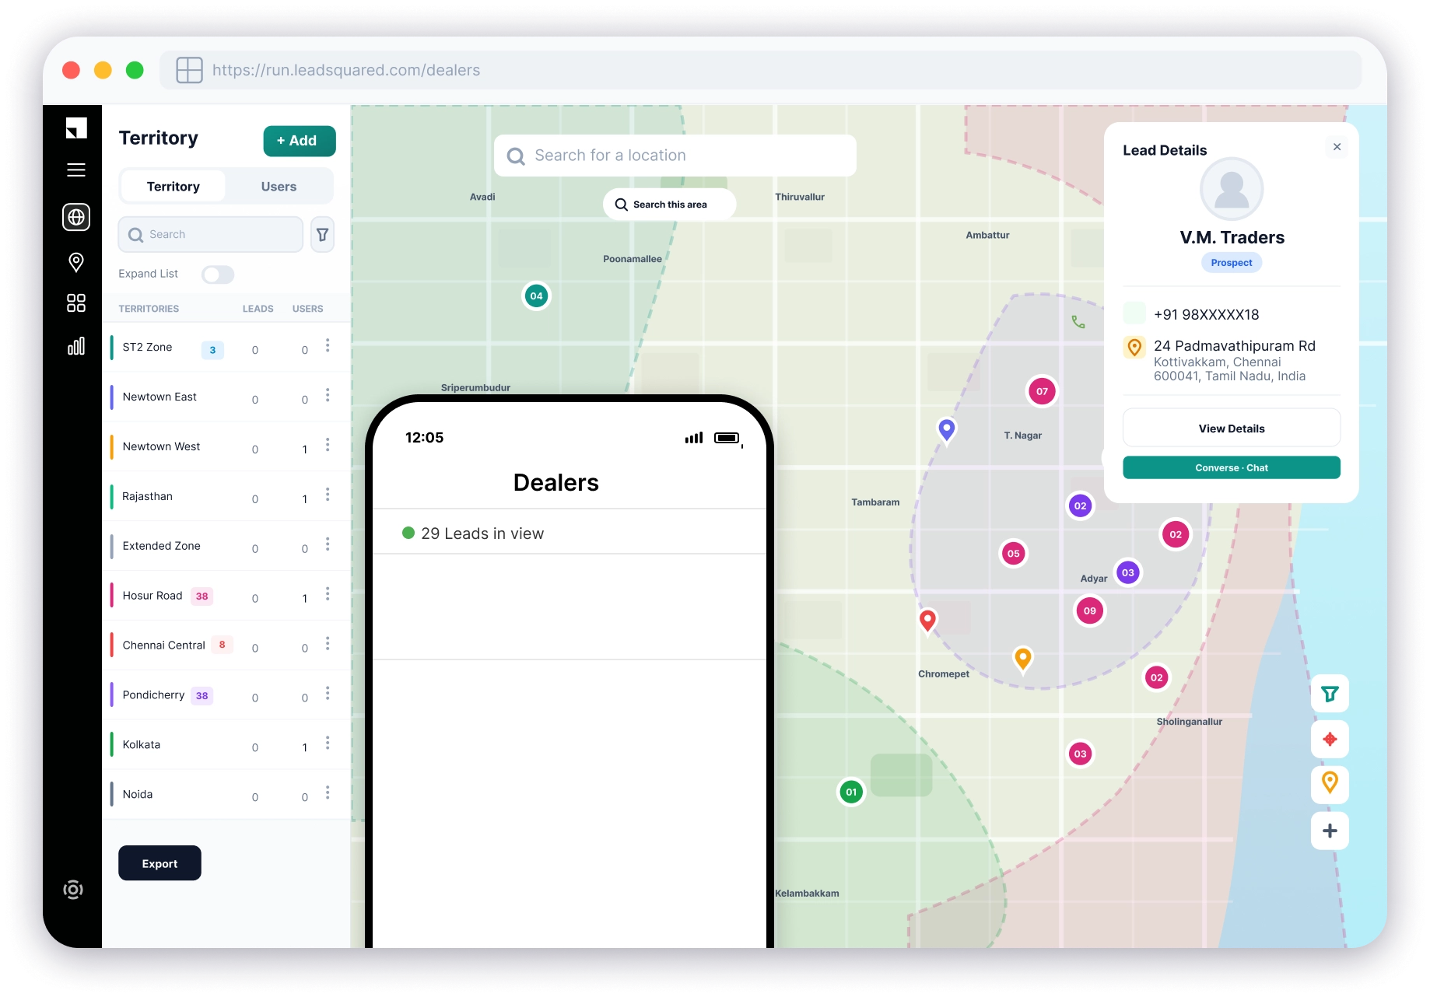The image size is (1430, 997).
Task: Click the View Details button
Action: pos(1231,429)
